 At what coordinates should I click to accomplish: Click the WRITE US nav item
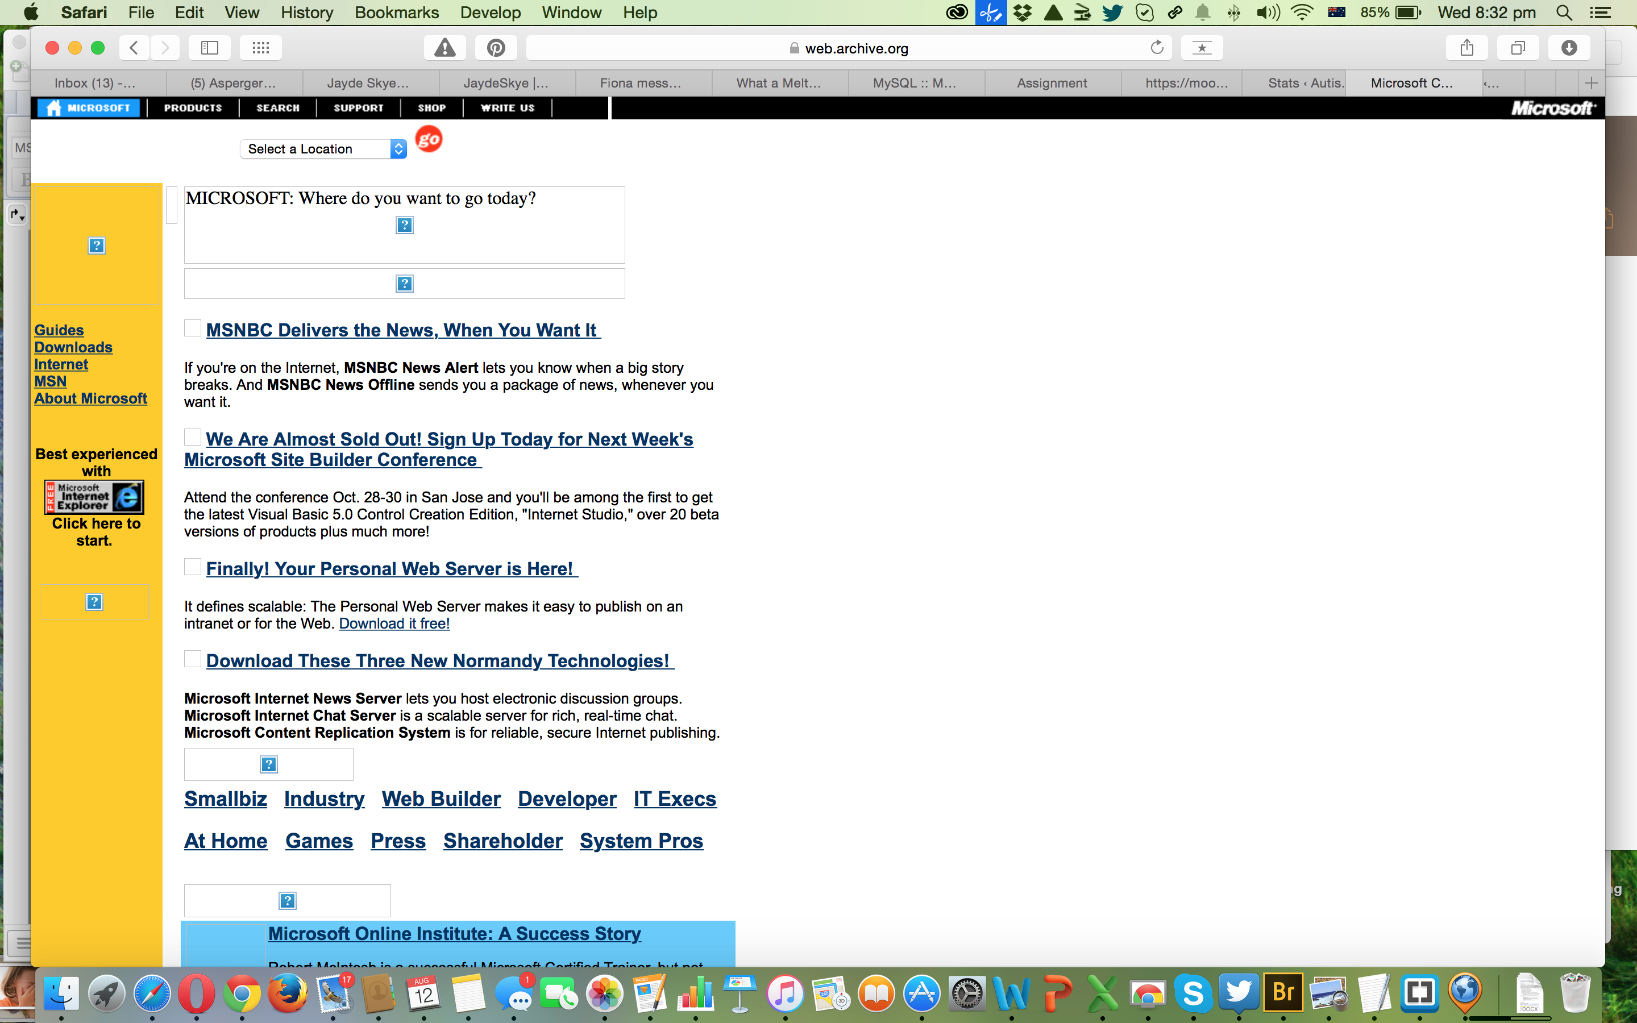(x=508, y=107)
